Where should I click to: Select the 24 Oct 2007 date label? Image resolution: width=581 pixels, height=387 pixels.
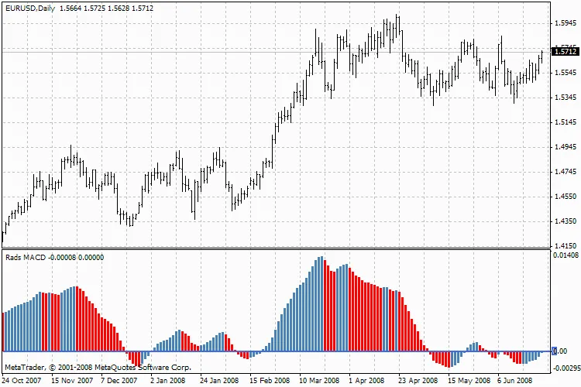22,381
